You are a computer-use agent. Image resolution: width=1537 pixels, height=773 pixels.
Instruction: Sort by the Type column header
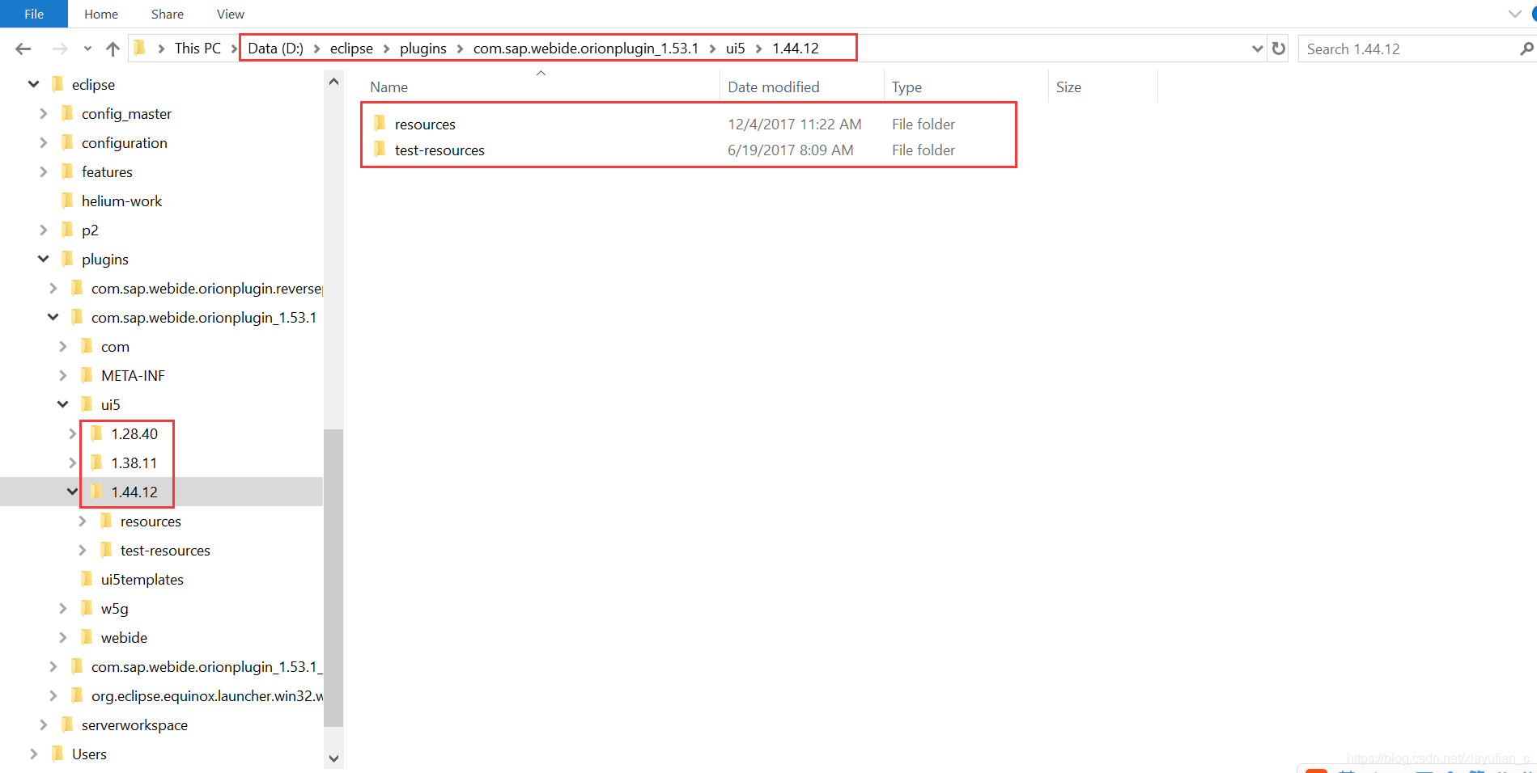point(907,87)
